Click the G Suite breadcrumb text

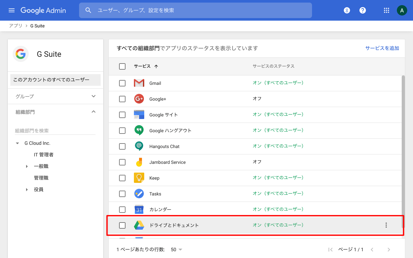37,26
